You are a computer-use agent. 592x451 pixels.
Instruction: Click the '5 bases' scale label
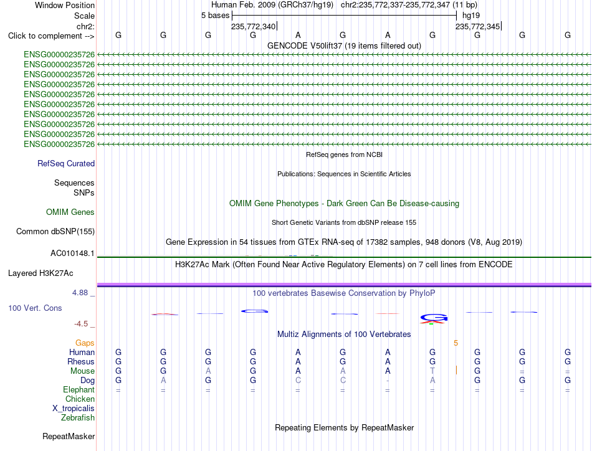coord(215,16)
